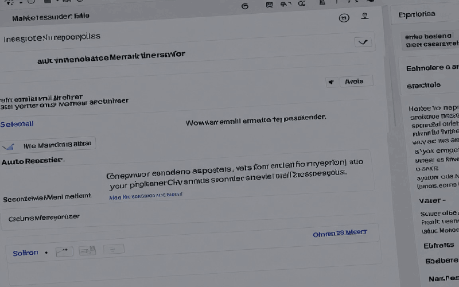Open the chevron dropdown in top row
The height and width of the screenshot is (287, 459).
point(363,42)
